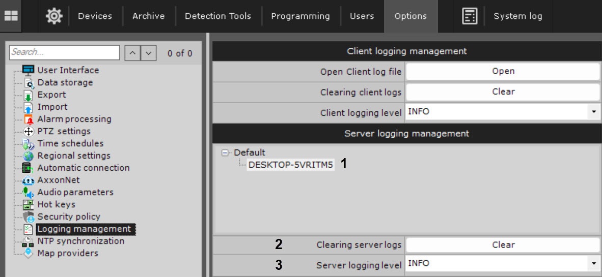Open the Detection Tools tab

pyautogui.click(x=217, y=16)
